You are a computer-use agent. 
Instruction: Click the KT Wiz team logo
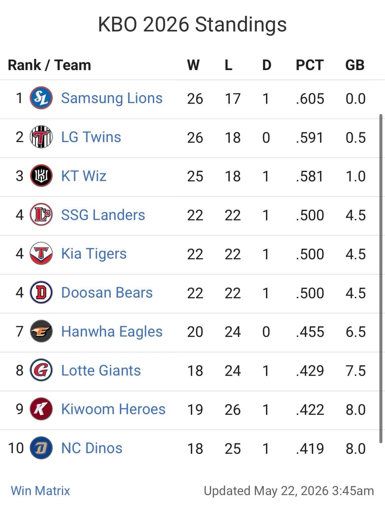[41, 176]
